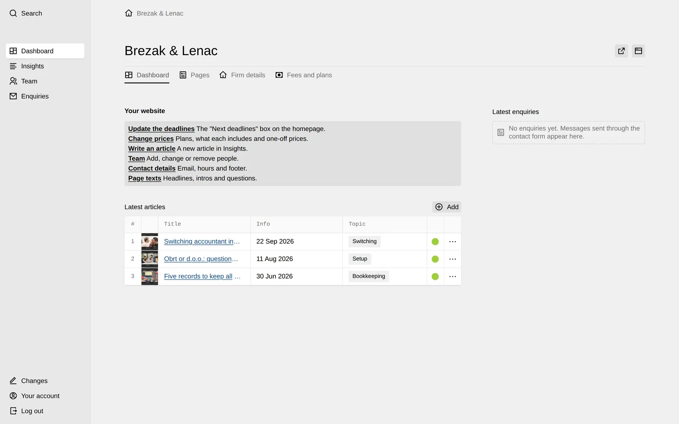Click the Update the deadlines link
Viewport: 679px width, 424px height.
[161, 129]
